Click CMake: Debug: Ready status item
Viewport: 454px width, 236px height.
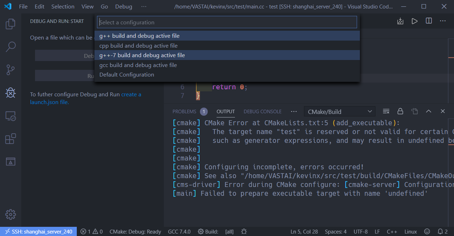(135, 232)
